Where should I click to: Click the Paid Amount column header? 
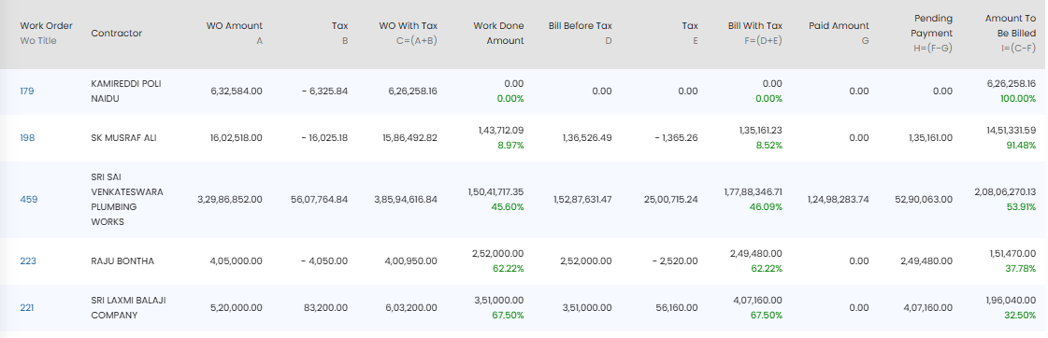(x=839, y=26)
